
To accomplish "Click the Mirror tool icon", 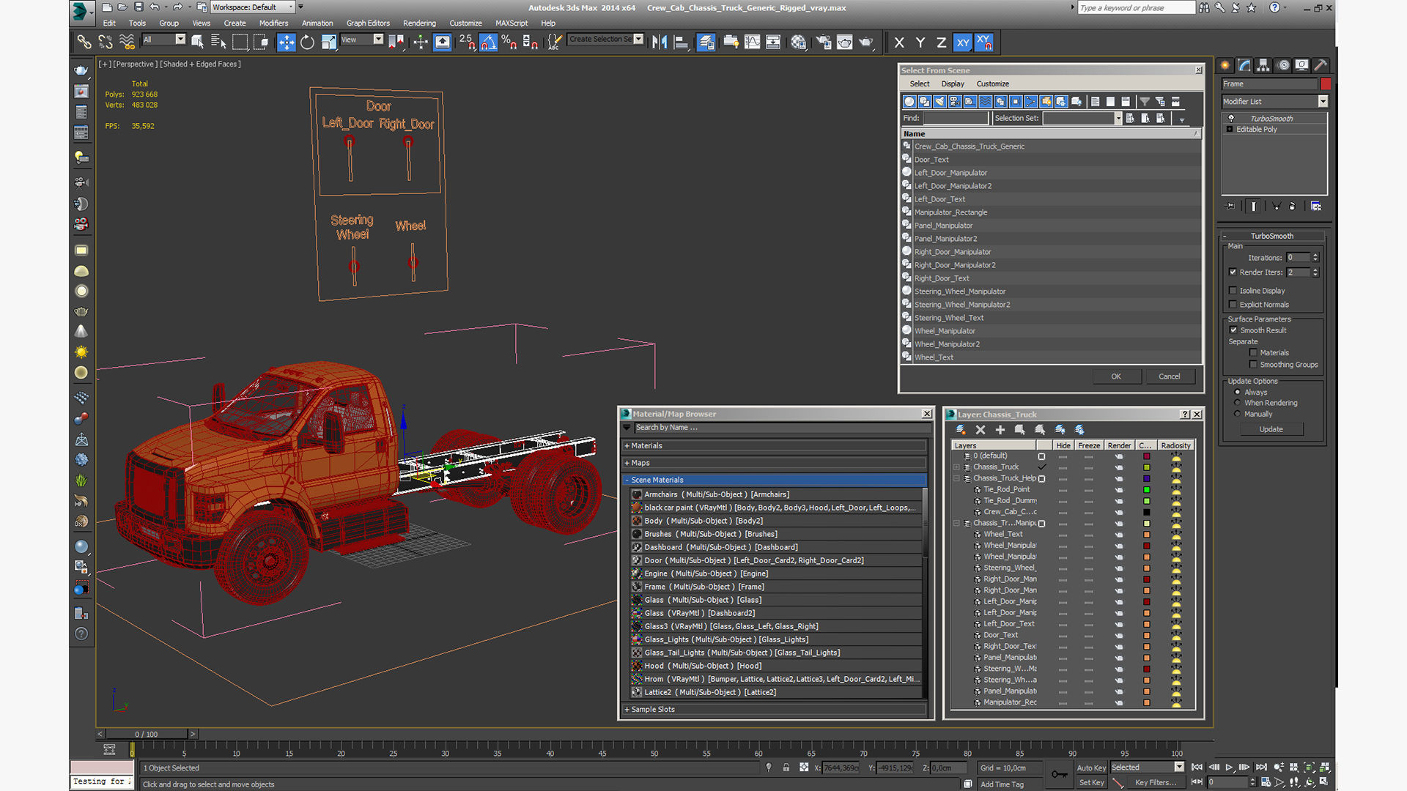I will click(660, 42).
